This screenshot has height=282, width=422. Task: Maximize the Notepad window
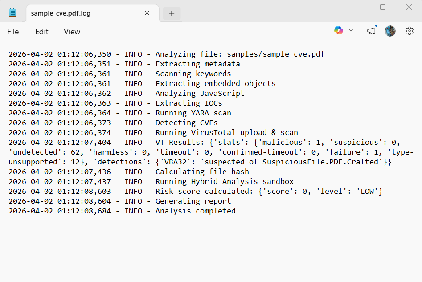click(383, 7)
